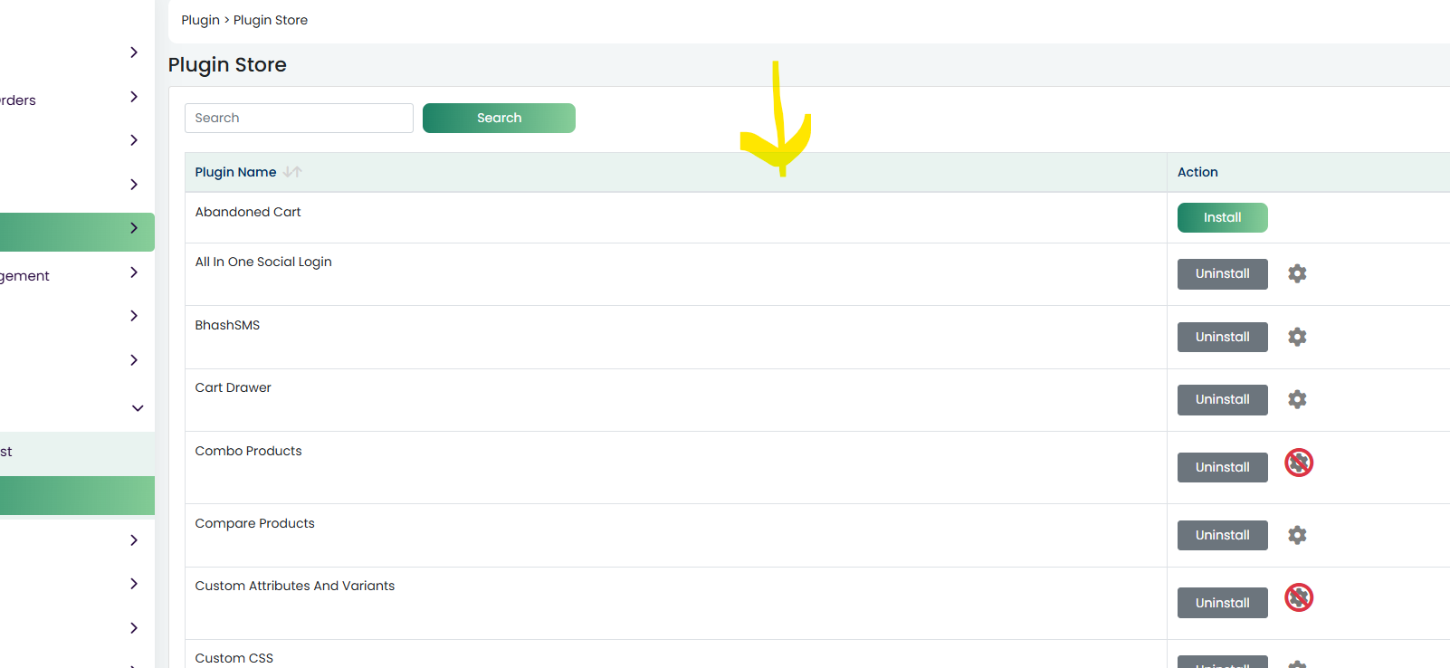Collapse the expanded sidebar menu with down chevron
Image resolution: width=1450 pixels, height=668 pixels.
click(138, 408)
